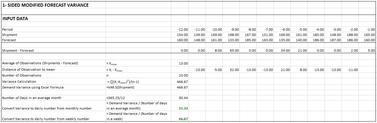Select green daily variance value 15.33
Viewport: 377px width, 123px height.
[180, 106]
